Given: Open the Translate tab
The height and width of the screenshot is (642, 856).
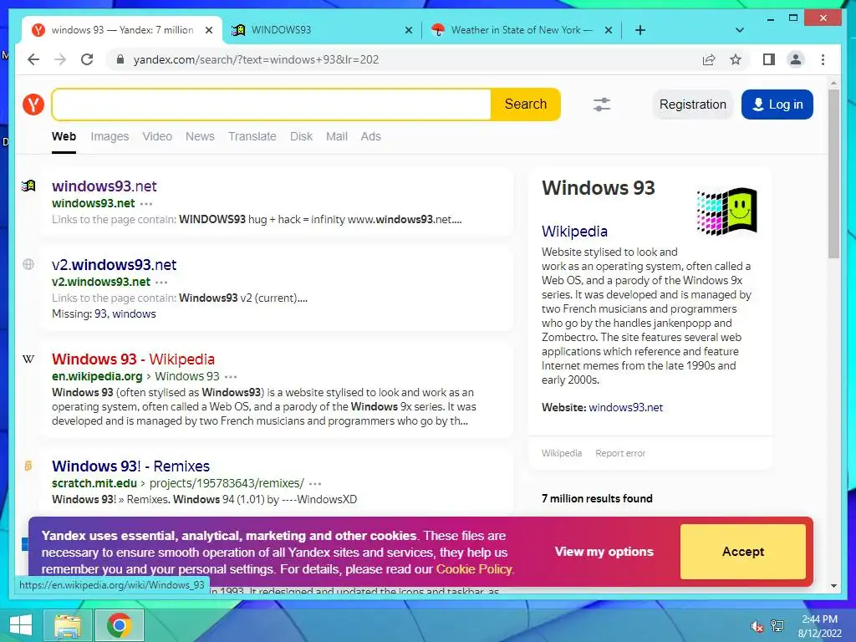Looking at the screenshot, I should tap(252, 136).
